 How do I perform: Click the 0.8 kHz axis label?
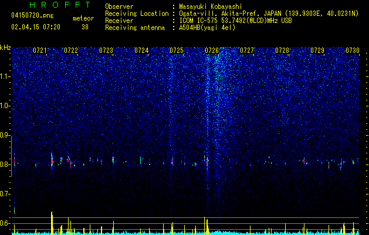pyautogui.click(x=5, y=164)
